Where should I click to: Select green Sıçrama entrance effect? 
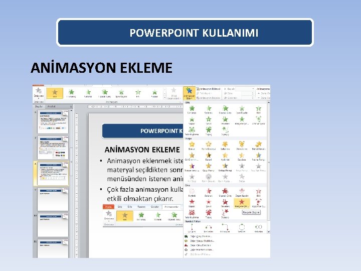tap(225, 131)
